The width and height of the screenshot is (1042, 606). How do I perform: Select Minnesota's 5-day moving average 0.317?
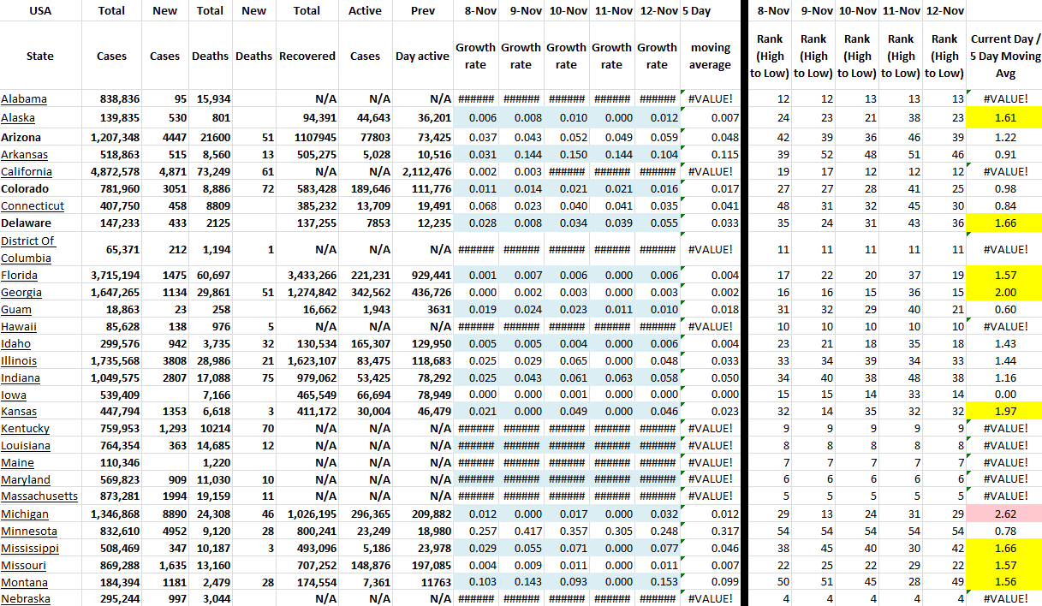710,532
